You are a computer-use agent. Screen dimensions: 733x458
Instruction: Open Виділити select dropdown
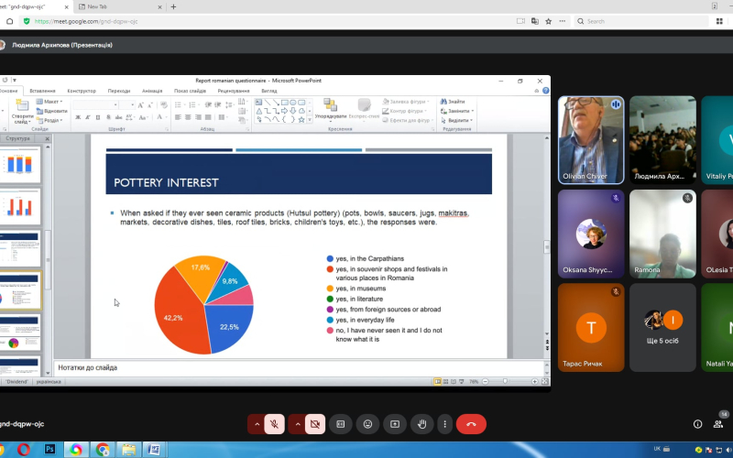pyautogui.click(x=456, y=120)
